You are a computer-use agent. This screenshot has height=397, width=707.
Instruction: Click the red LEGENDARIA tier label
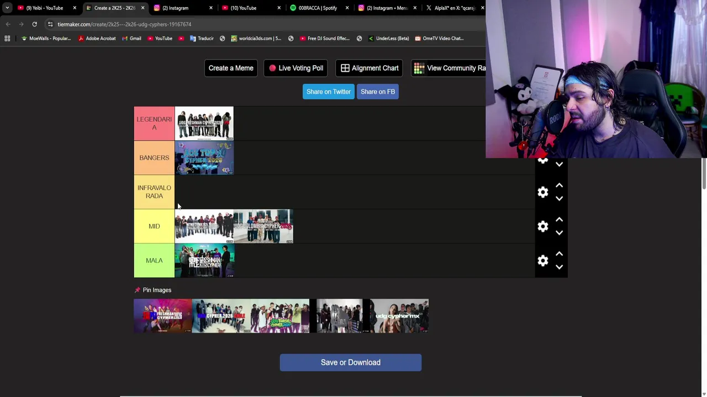[x=154, y=124]
